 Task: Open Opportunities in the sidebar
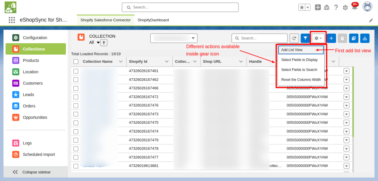tap(36, 117)
